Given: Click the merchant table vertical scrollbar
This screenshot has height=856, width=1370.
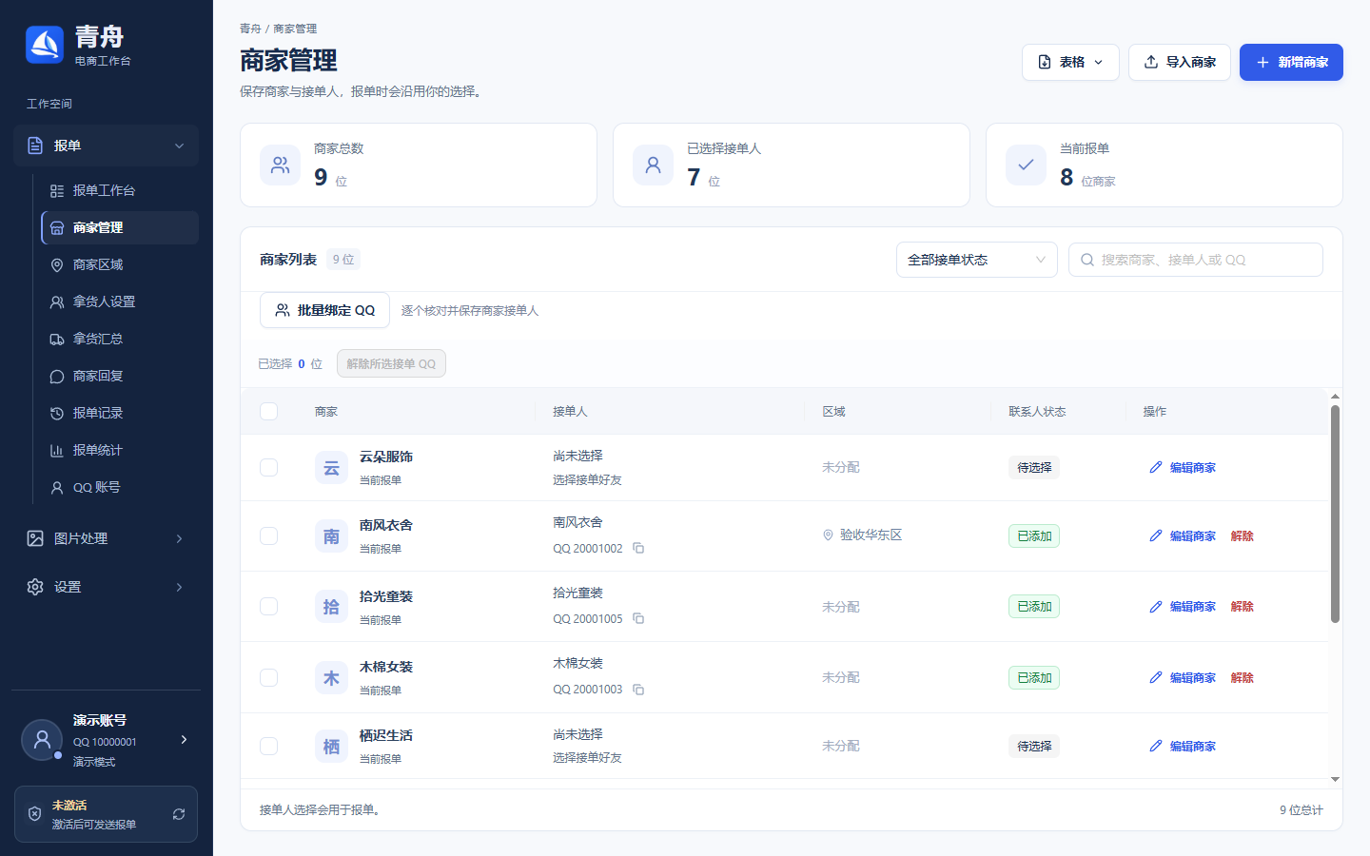Looking at the screenshot, I should (x=1335, y=514).
